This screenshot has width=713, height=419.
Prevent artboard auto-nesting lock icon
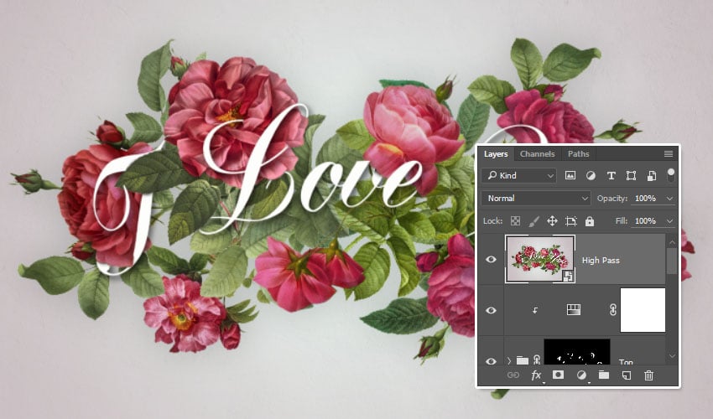(570, 221)
